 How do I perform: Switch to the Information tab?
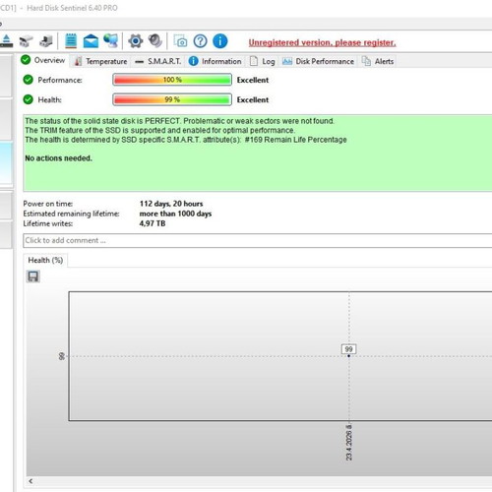(215, 61)
